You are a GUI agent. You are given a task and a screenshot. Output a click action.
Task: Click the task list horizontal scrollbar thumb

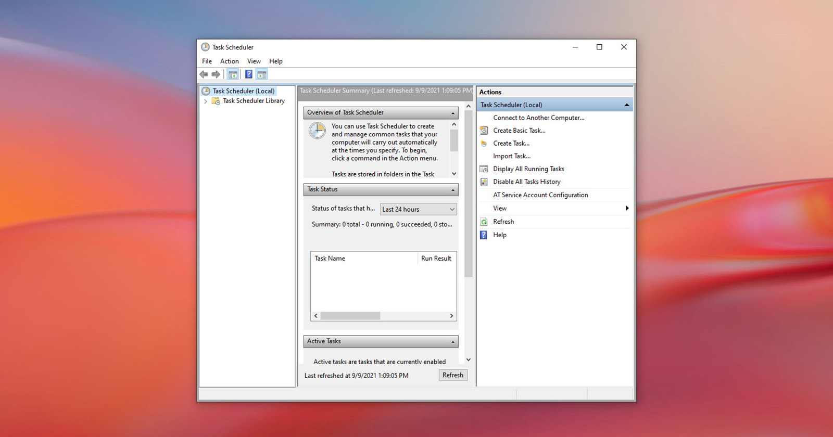pyautogui.click(x=350, y=316)
